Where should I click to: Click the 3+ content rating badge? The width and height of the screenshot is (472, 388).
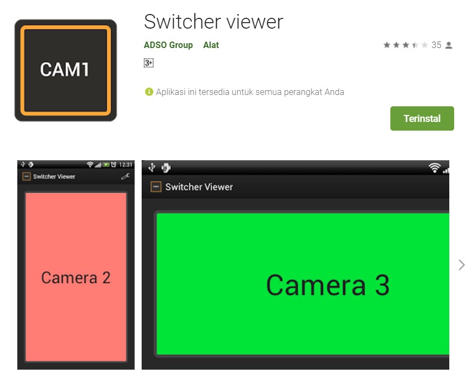coord(149,63)
